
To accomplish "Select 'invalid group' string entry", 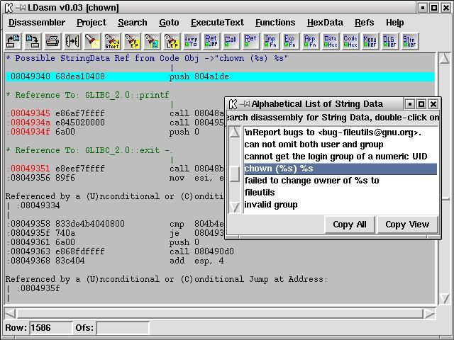I will coord(340,205).
